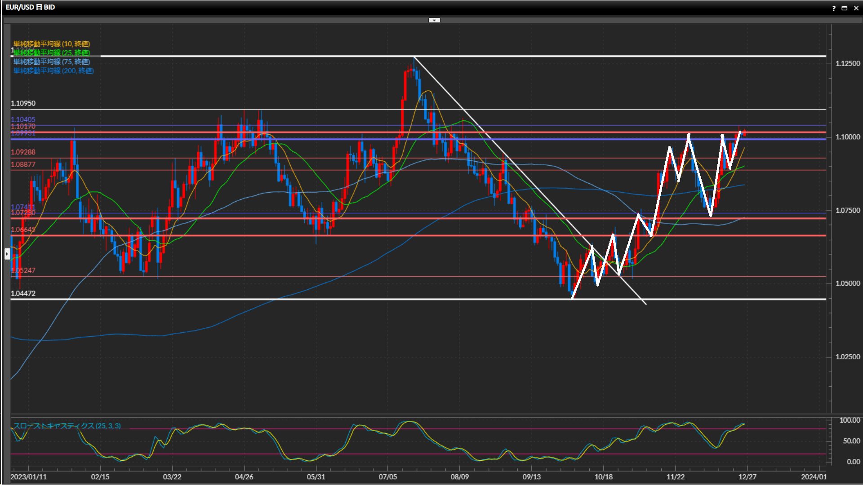Click the 1.05247 price level label
Viewport: 863px width, 485px height.
(23, 270)
